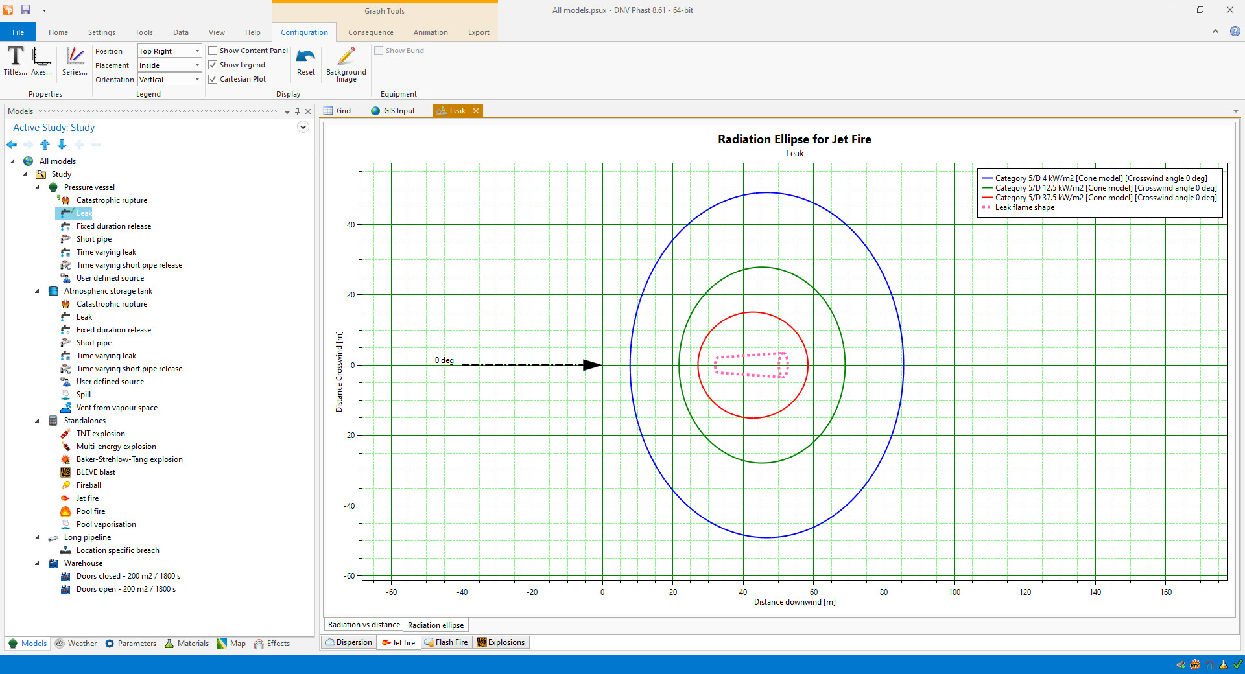Open the Titles dialog from Properties group
The height and width of the screenshot is (674, 1245).
(x=14, y=60)
